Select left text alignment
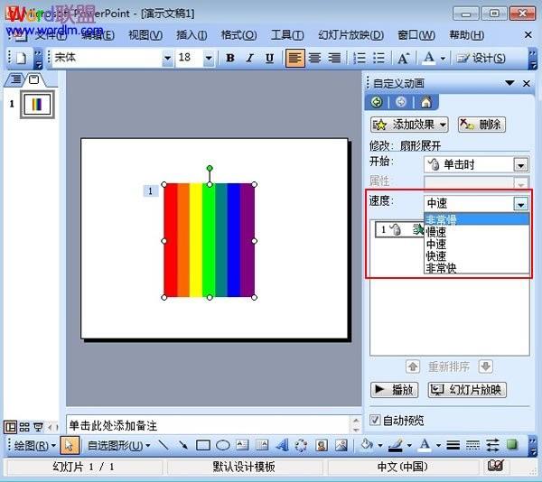 click(294, 58)
